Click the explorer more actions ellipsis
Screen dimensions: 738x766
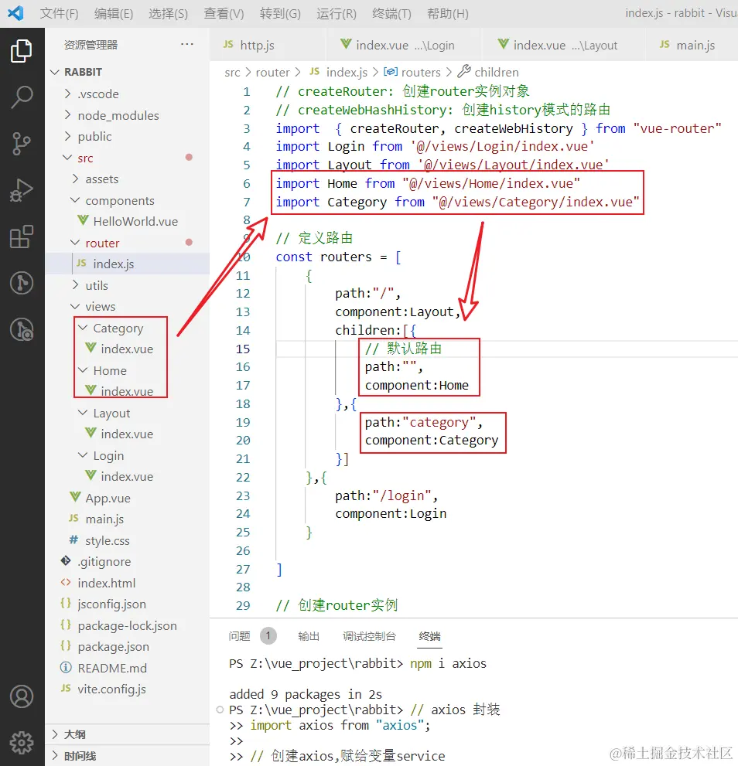pyautogui.click(x=187, y=45)
